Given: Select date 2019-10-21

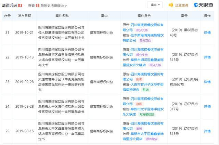Looking at the screenshot, I should [x=24, y=32].
